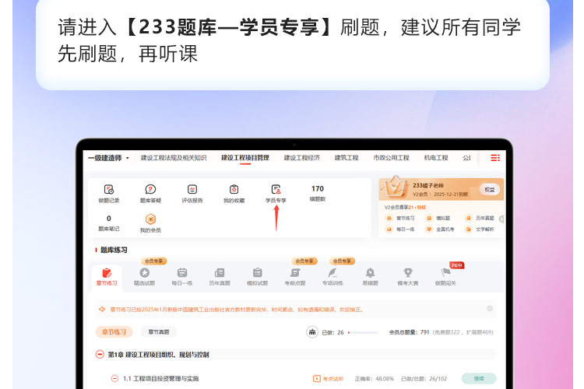Select the 考前点题 icon

click(x=295, y=273)
